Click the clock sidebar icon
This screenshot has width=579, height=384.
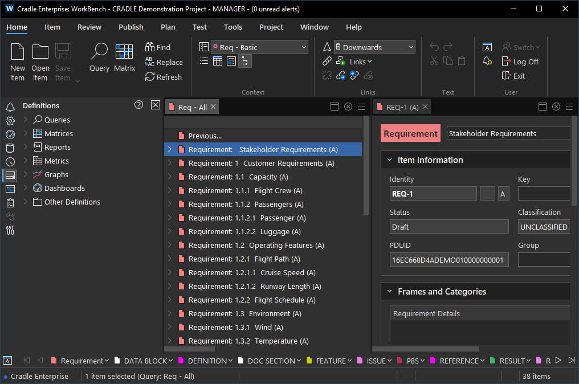click(x=10, y=162)
